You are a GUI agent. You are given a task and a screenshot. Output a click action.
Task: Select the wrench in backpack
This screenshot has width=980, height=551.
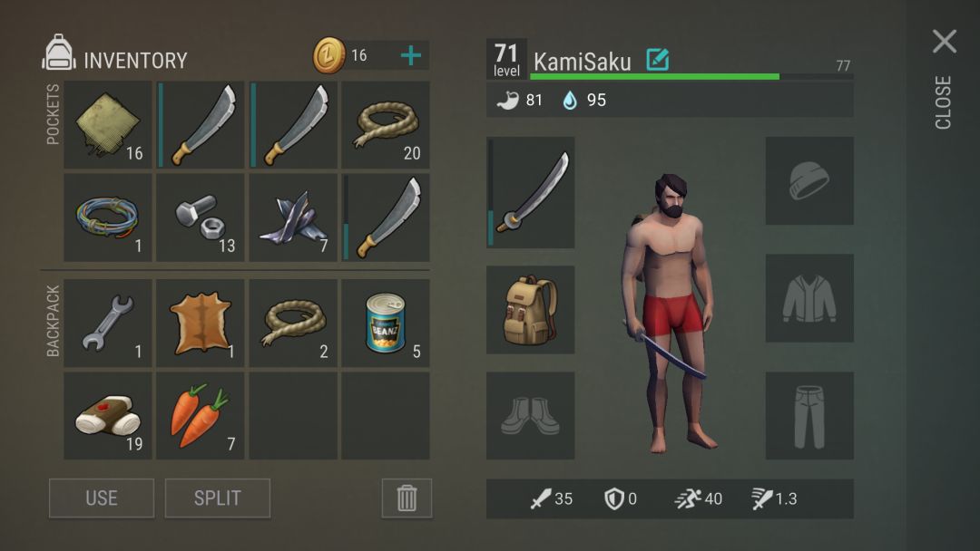point(108,323)
